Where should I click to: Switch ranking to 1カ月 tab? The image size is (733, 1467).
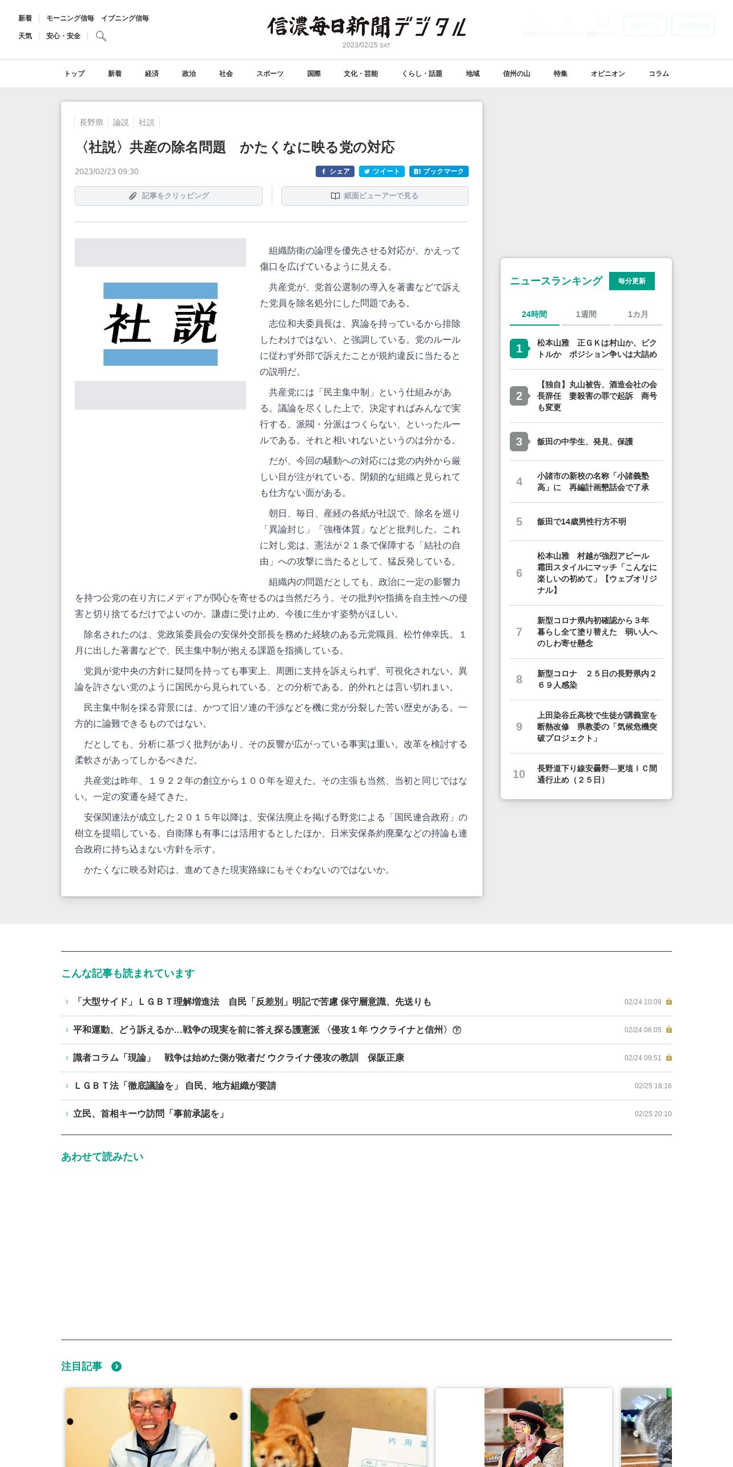(638, 314)
